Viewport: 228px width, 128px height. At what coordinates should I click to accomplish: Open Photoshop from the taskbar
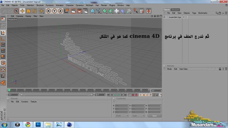coord(38,125)
